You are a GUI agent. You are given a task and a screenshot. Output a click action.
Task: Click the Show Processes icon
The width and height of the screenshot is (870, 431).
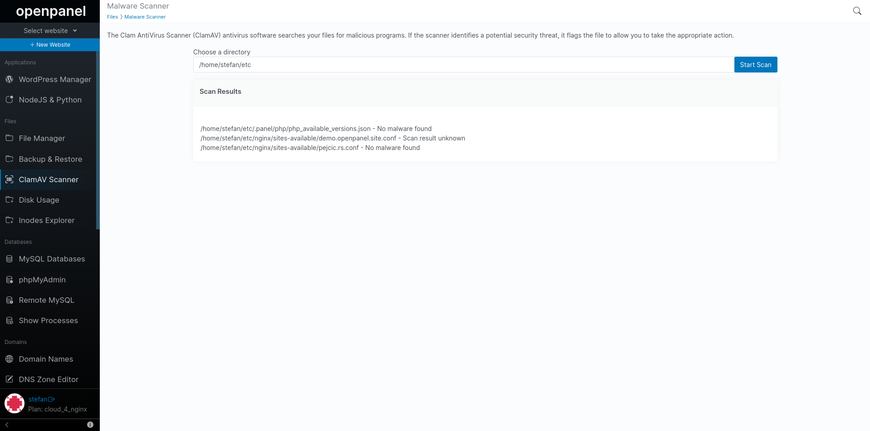(x=9, y=320)
